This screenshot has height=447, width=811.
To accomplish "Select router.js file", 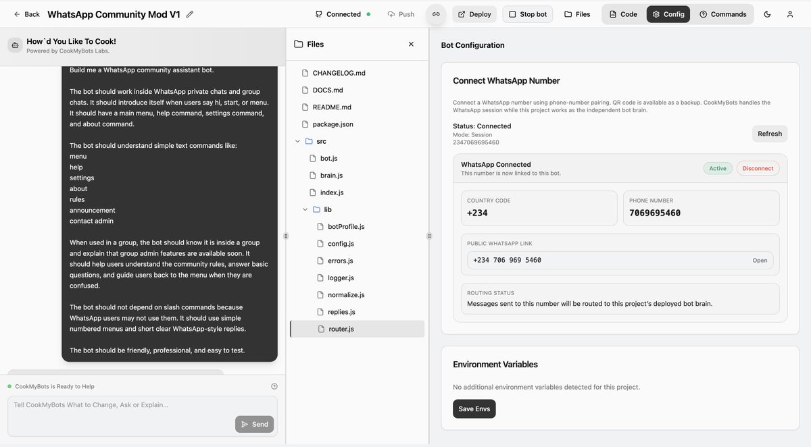I will 358,329.
